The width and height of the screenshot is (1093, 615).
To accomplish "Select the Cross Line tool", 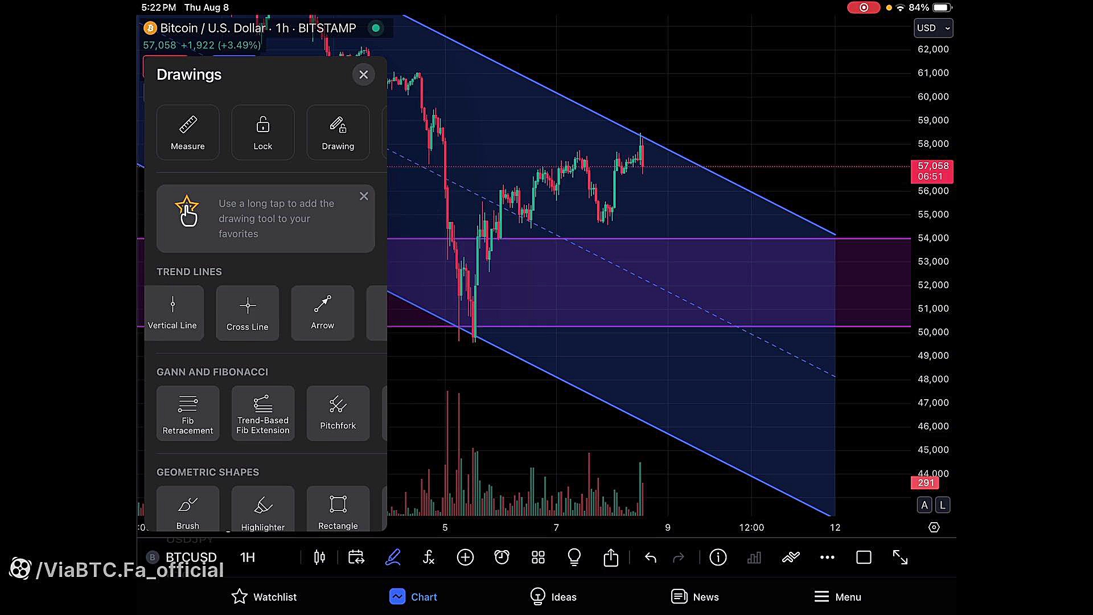I will point(248,313).
